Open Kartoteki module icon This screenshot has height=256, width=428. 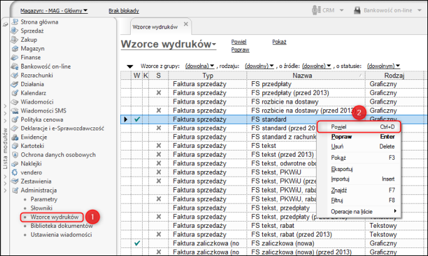tap(15, 146)
